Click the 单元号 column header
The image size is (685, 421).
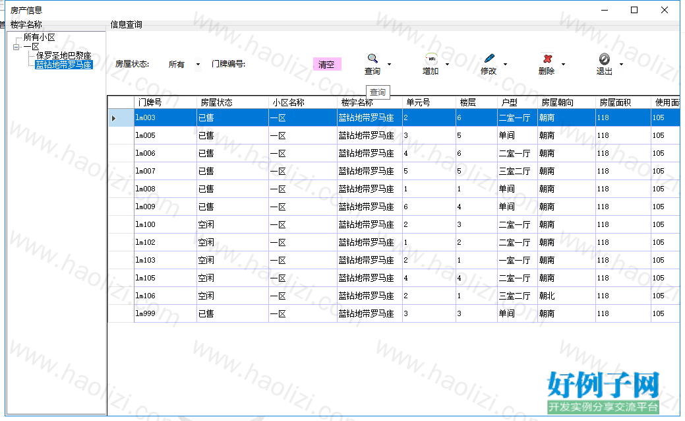pos(429,102)
